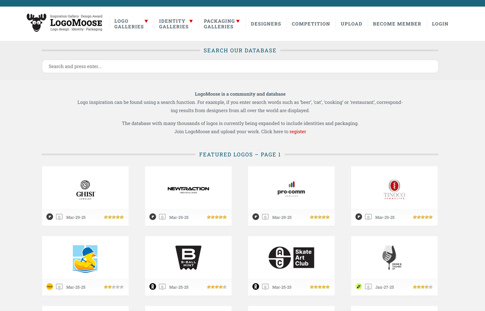Click designer avatar on Tinoco card
485x311 pixels.
coord(359,216)
